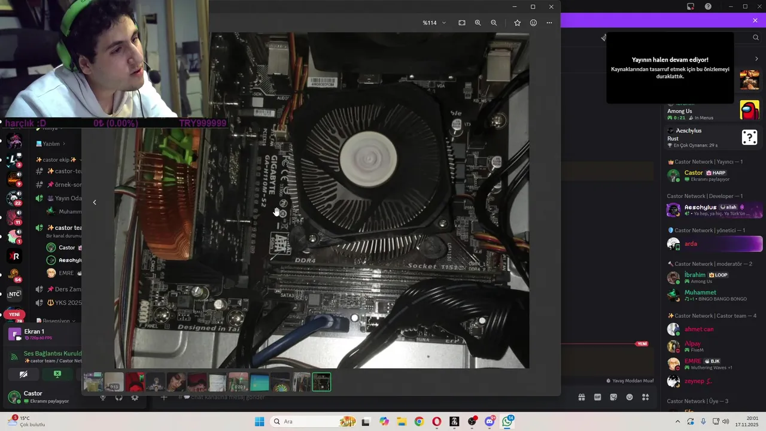Screen dimensions: 766x431
Task: Open the Yayın Odası voice channel
Action: tap(59, 198)
